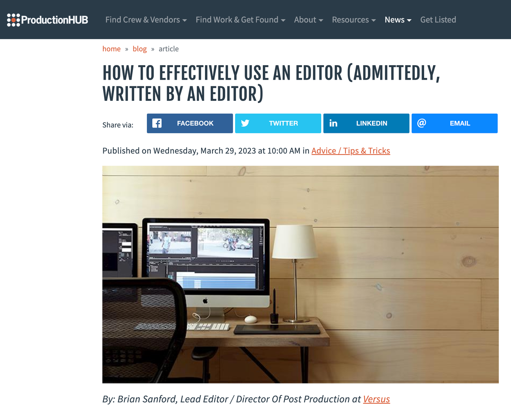
Task: Click the editing workstation article image
Action: point(300,274)
